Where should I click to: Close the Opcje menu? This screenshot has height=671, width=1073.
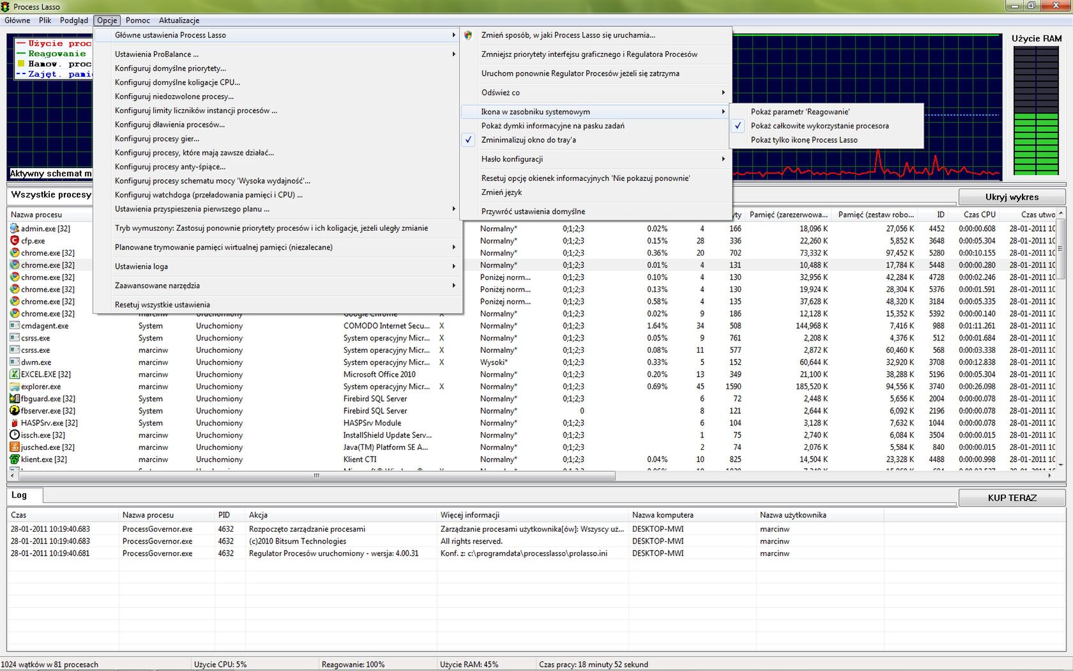pyautogui.click(x=107, y=20)
